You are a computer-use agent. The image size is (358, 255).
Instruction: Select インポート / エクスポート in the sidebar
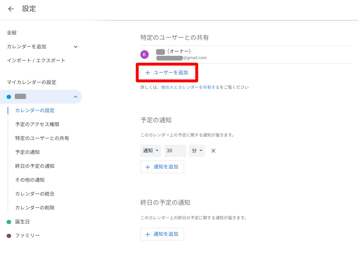[x=36, y=60]
